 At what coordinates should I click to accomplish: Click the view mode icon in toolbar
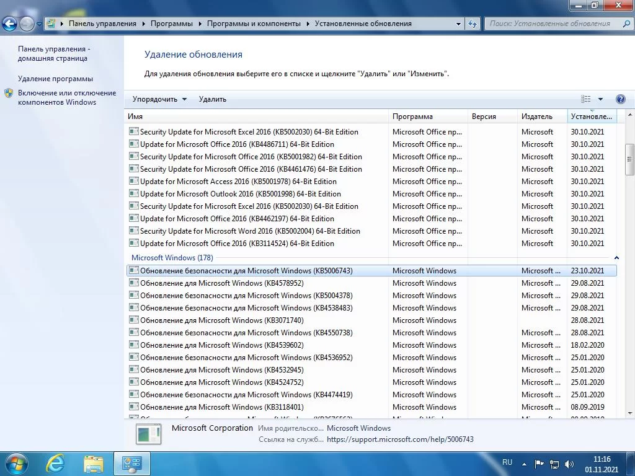[586, 99]
